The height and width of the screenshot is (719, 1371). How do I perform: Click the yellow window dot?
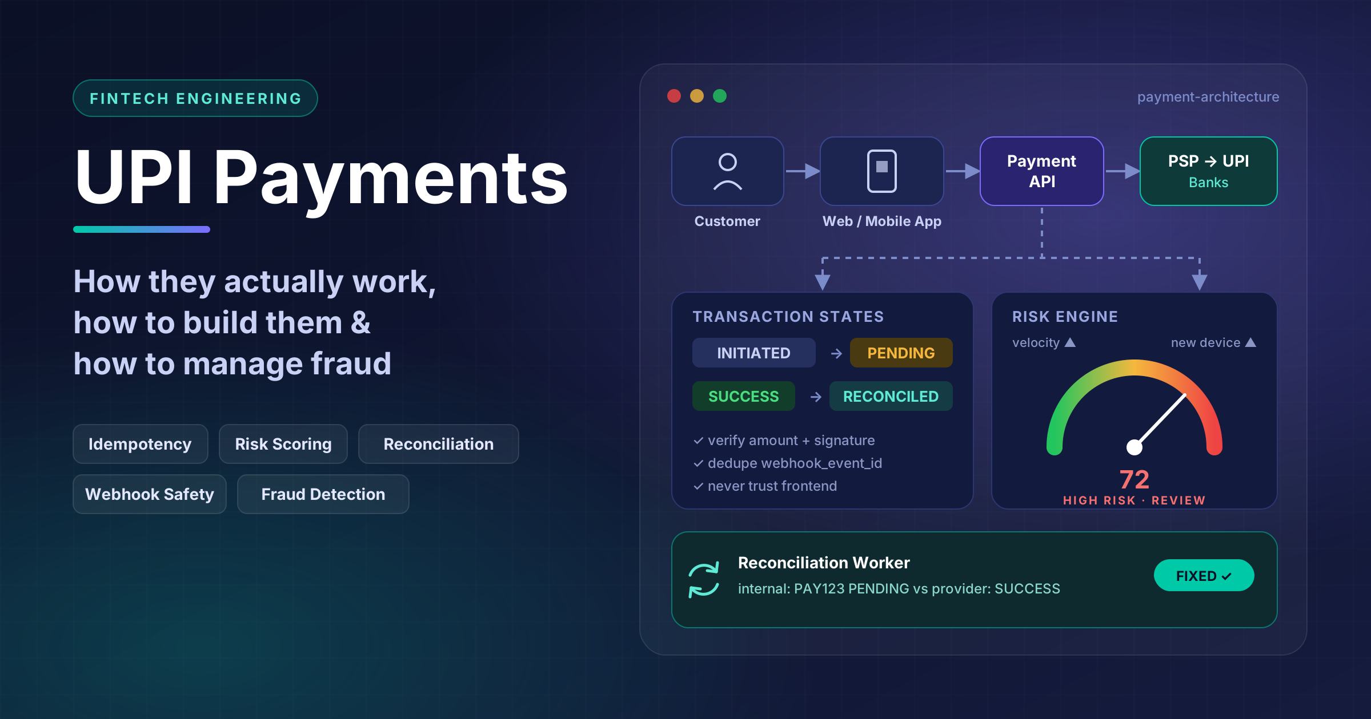(697, 96)
